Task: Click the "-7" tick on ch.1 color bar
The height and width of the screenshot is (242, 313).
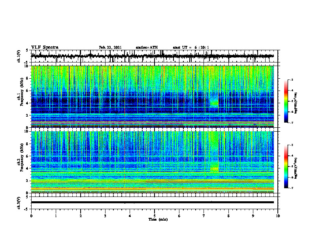Action: pos(292,123)
